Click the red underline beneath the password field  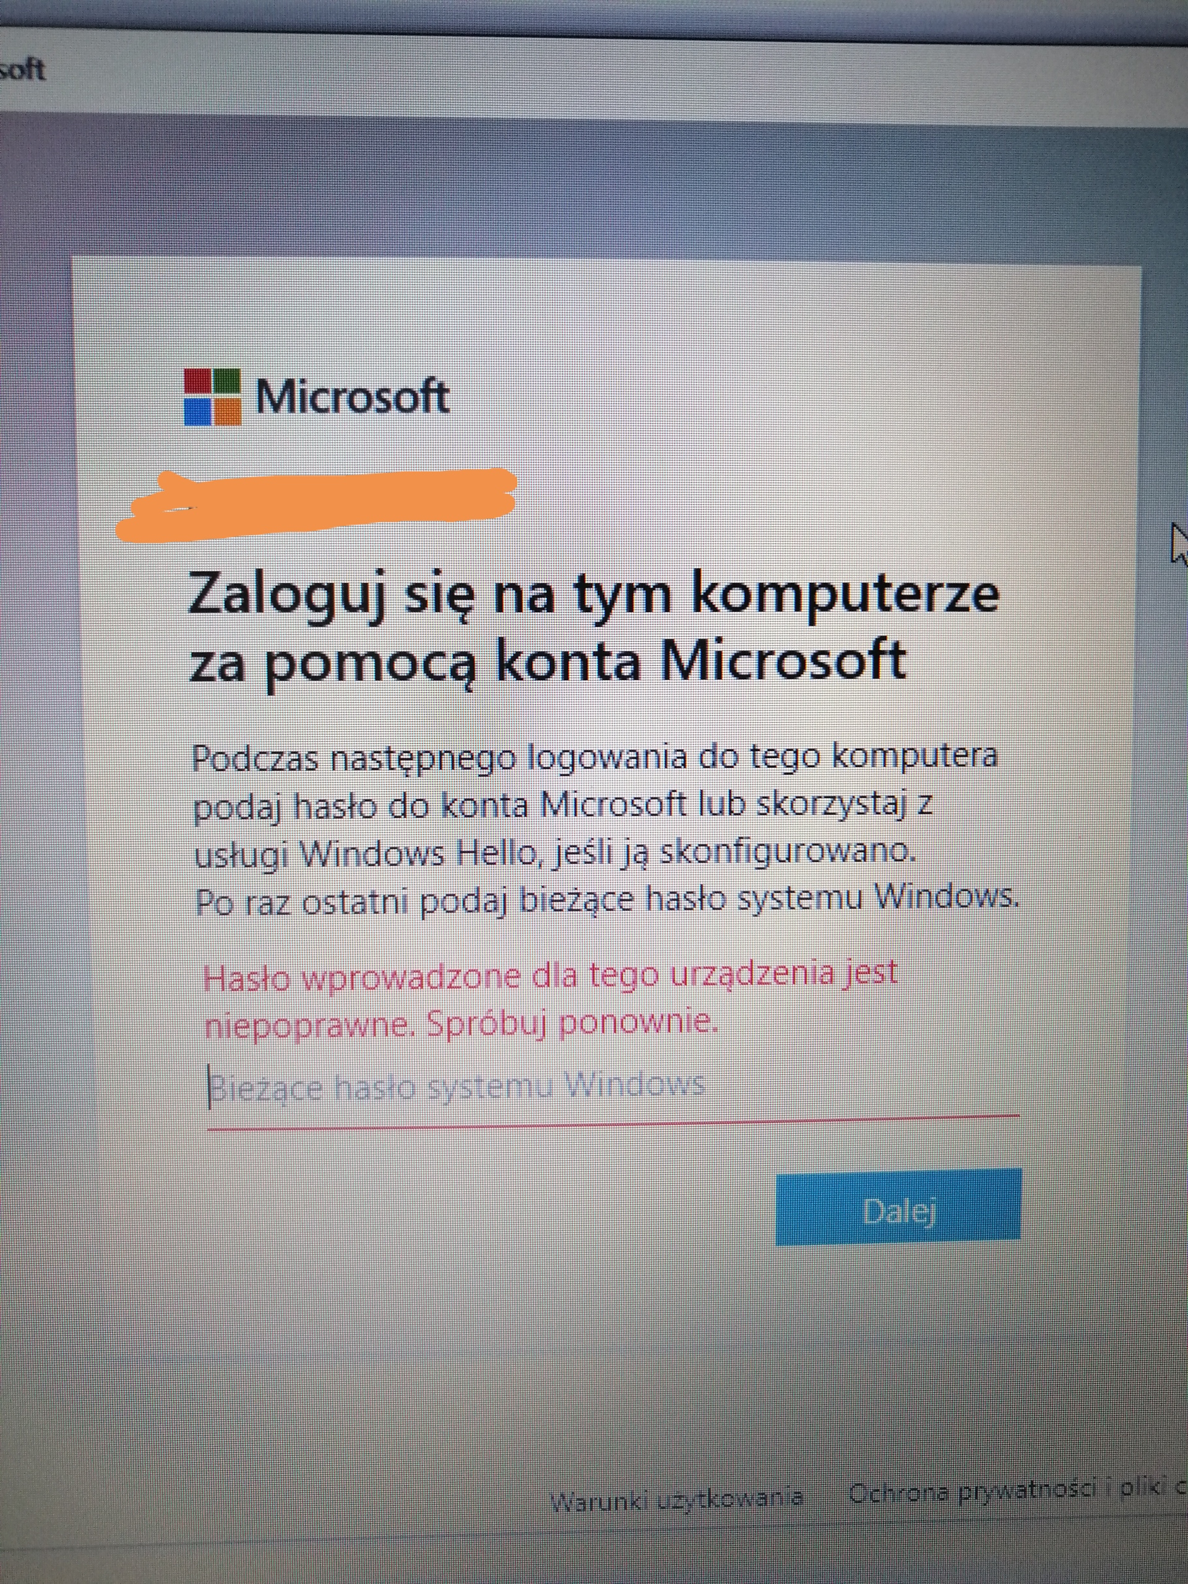click(x=613, y=1120)
